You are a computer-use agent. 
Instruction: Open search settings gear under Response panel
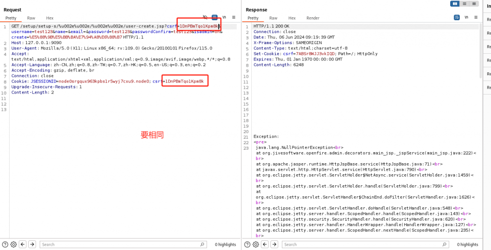click(256, 244)
